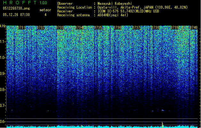Click the version number 1.00
The image size is (201, 128).
(43, 3)
